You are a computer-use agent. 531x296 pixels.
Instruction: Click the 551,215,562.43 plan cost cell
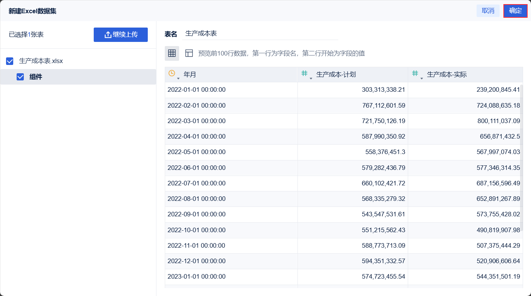pos(353,230)
